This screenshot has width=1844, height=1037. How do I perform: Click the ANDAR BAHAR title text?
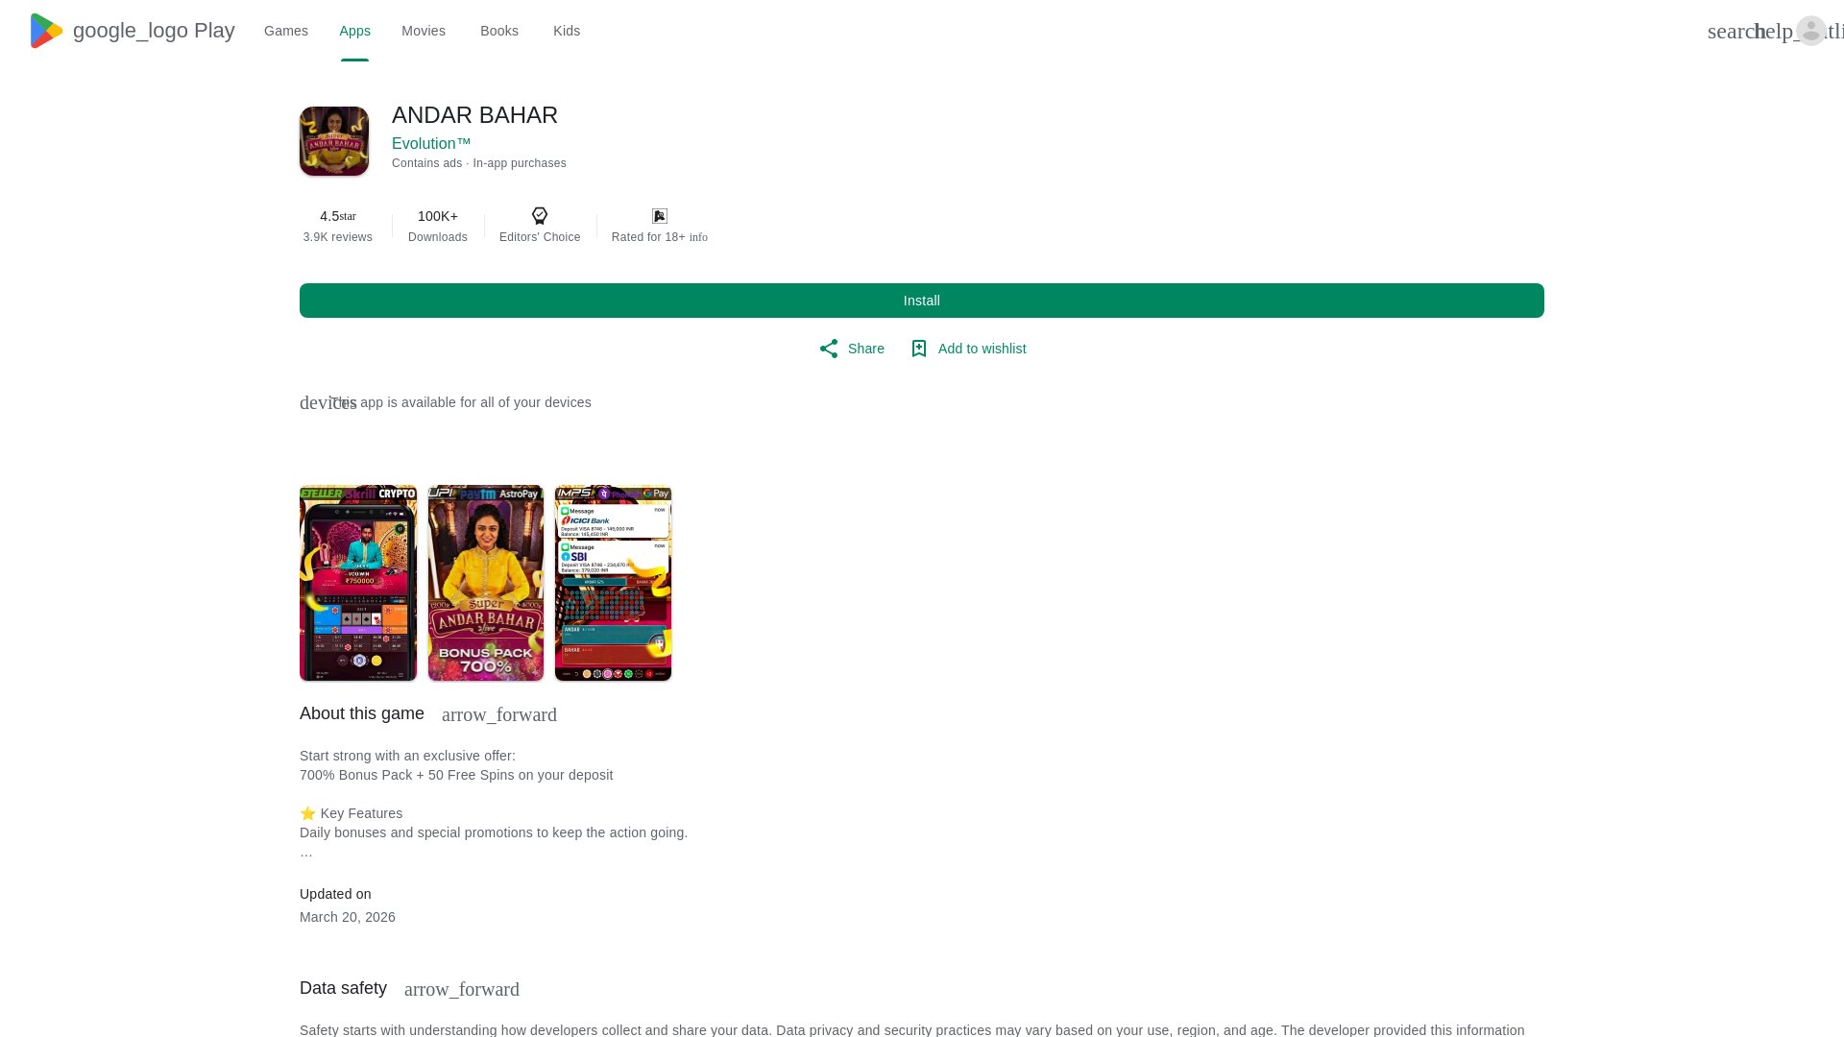tap(474, 115)
